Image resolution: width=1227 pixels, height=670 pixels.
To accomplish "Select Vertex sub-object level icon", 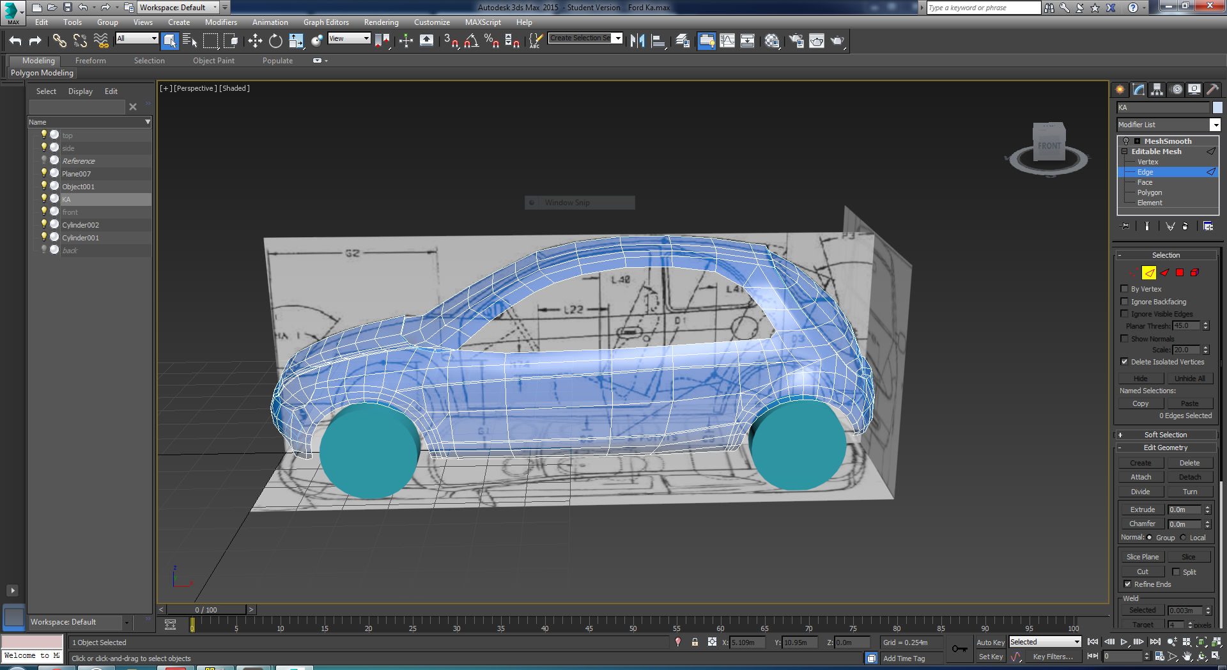I will pos(1133,273).
